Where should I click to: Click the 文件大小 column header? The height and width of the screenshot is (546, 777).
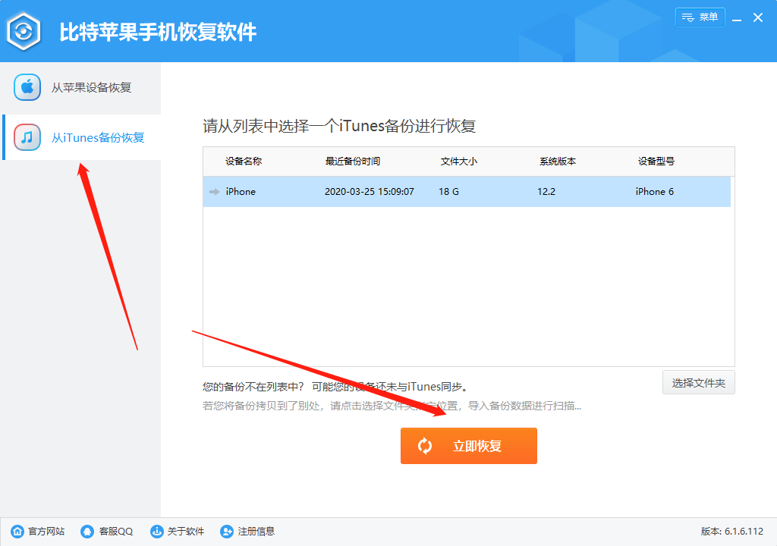coord(459,161)
